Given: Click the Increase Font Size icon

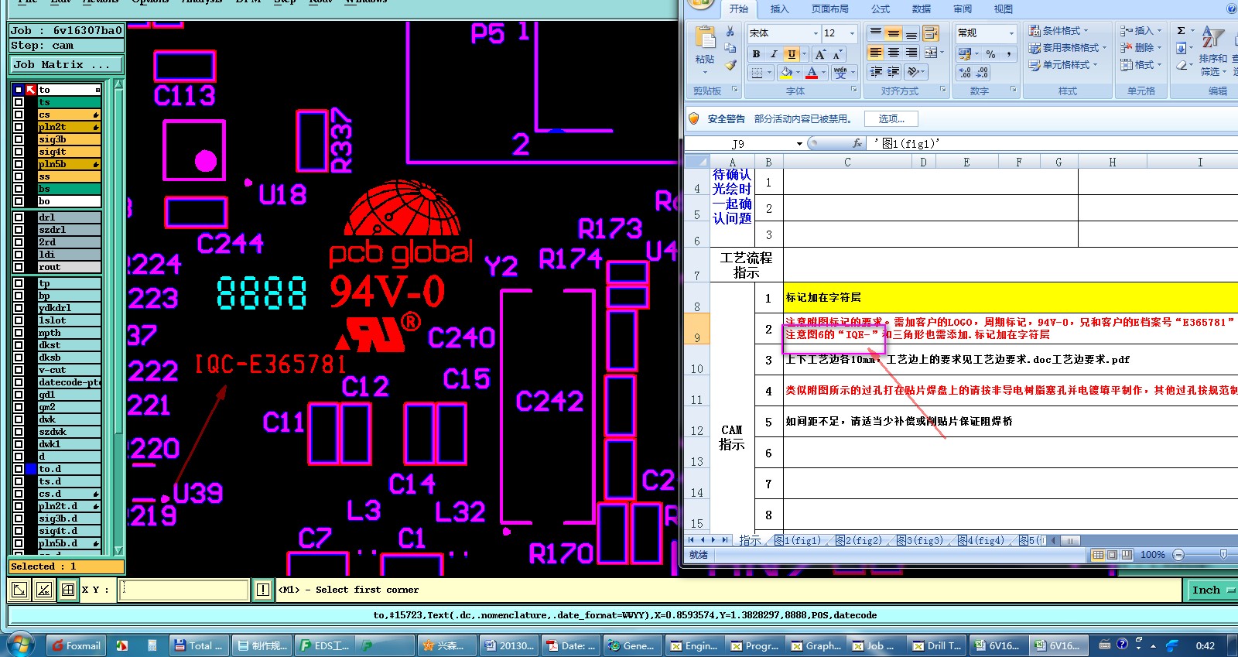Looking at the screenshot, I should [820, 54].
